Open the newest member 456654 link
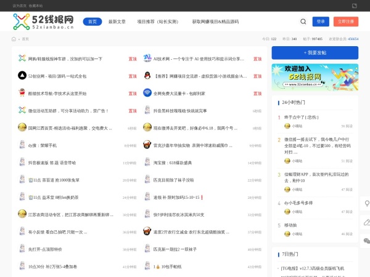Screen dimensions: 370x277 [353, 39]
